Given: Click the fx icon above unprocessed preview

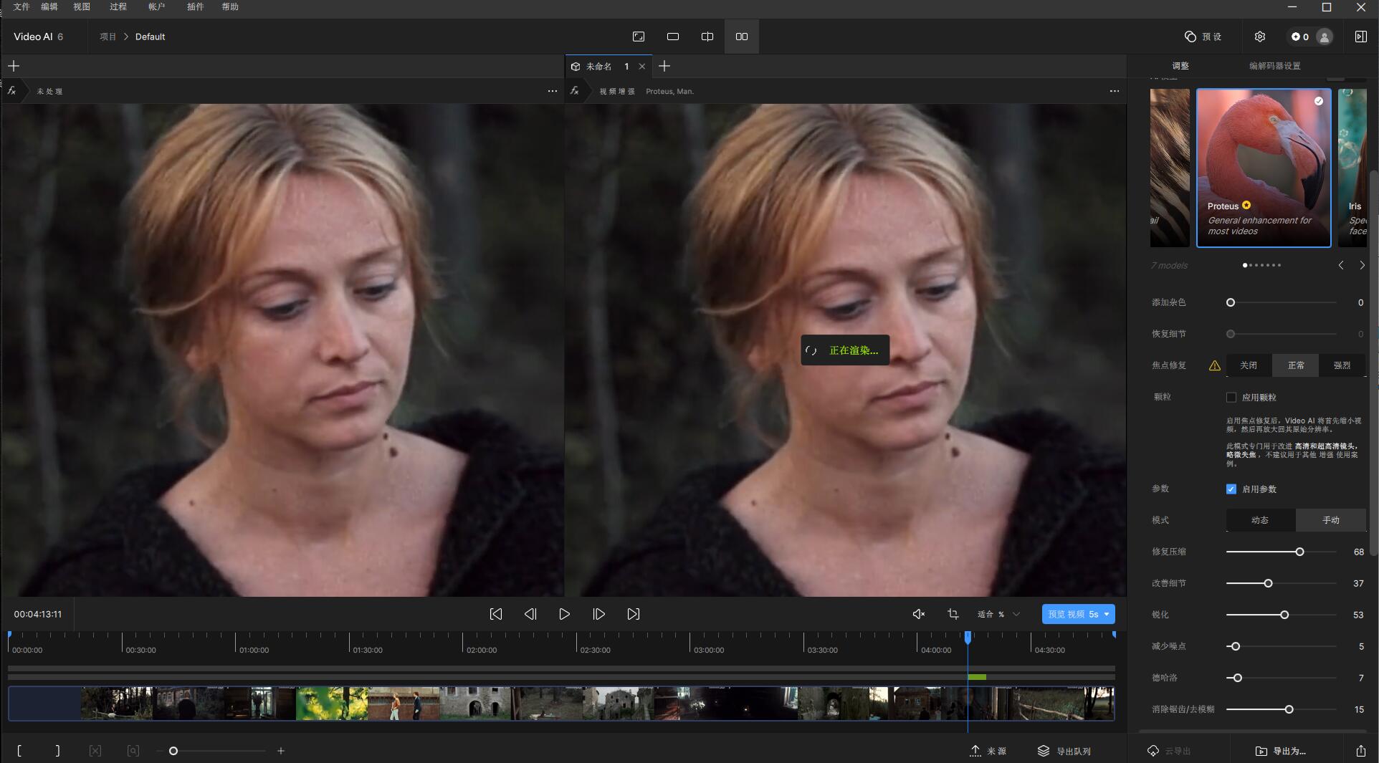Looking at the screenshot, I should (12, 91).
